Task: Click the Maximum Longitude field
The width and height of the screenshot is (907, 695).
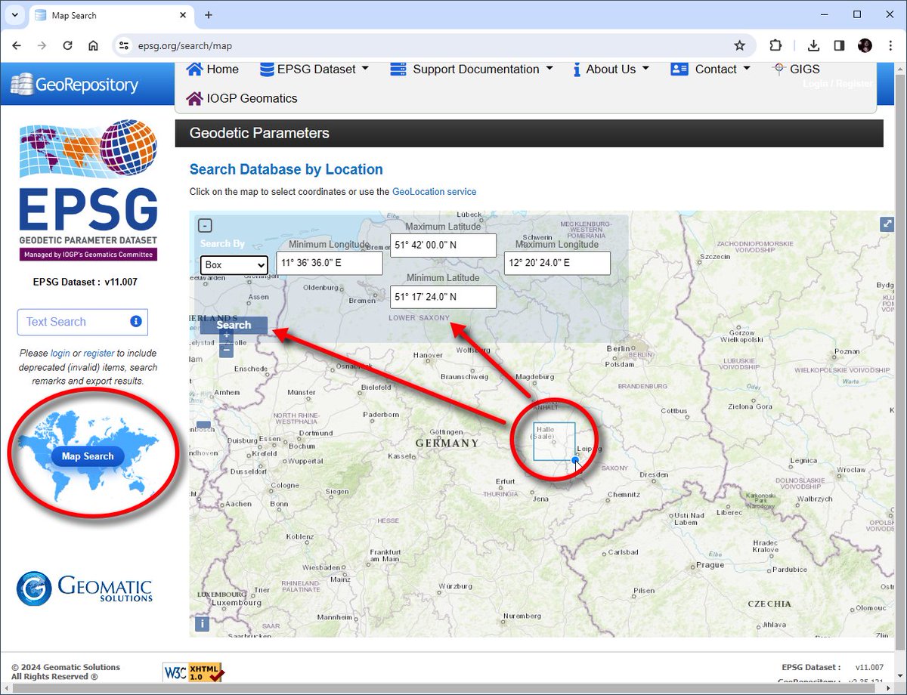Action: (557, 263)
